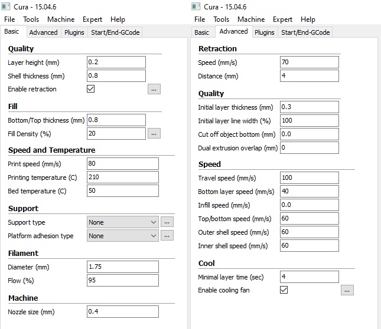Click the 'Speed and Temperature' section heading
The image size is (381, 329).
[x=52, y=150]
